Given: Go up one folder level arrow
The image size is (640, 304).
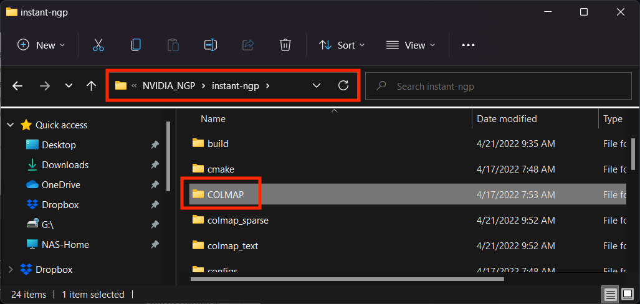Looking at the screenshot, I should [x=91, y=86].
